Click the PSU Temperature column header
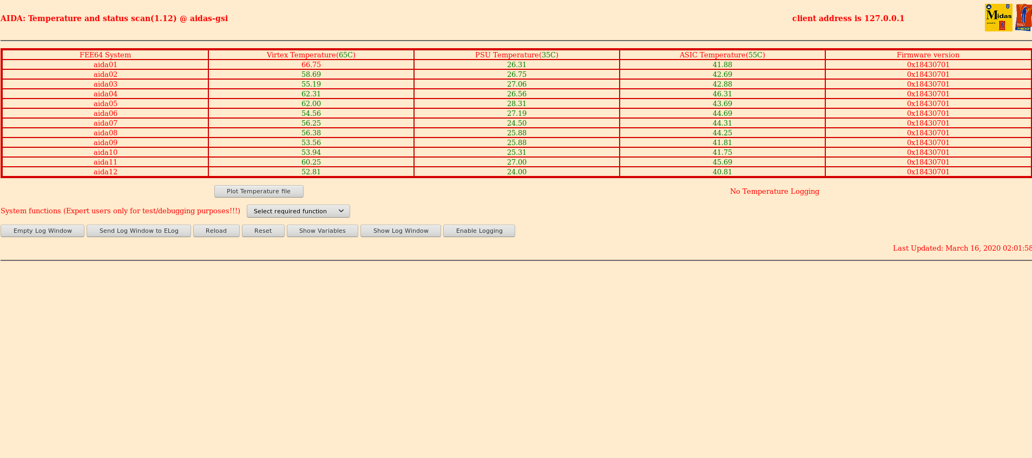Viewport: 1032px width, 458px height. click(x=517, y=55)
